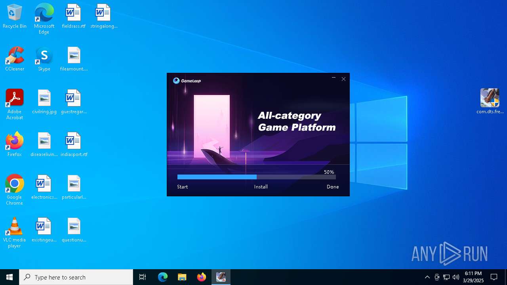Image resolution: width=507 pixels, height=285 pixels.
Task: Click the All-category Game Platform banner
Action: (297, 122)
